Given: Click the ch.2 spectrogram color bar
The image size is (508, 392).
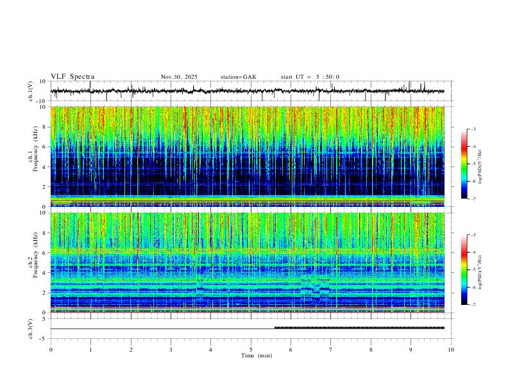Looking at the screenshot, I should click(x=464, y=270).
